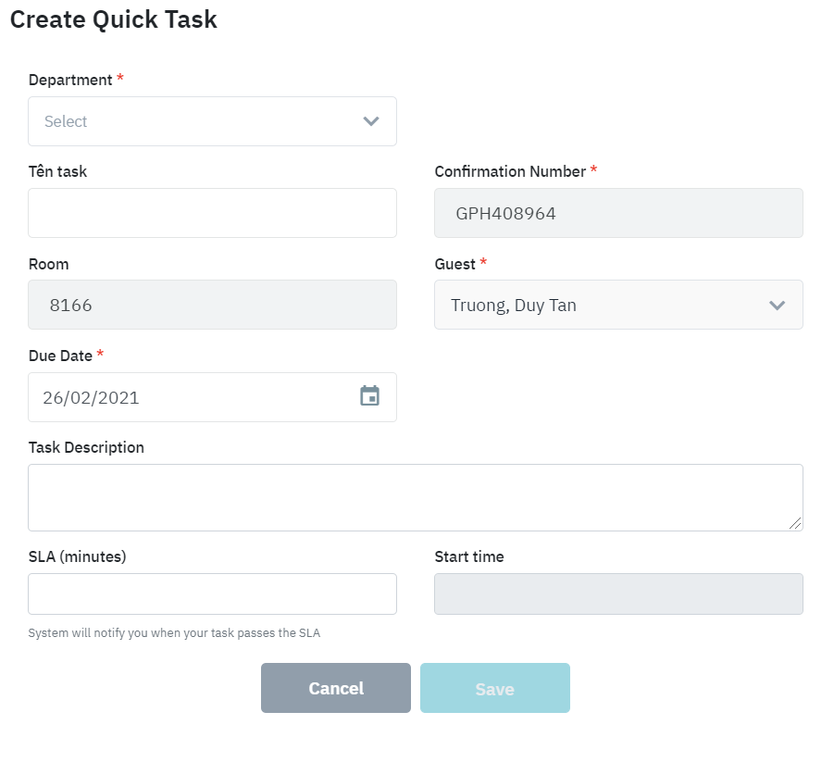Click the Due Date field label
Viewport: 834px width, 762px height.
60,356
